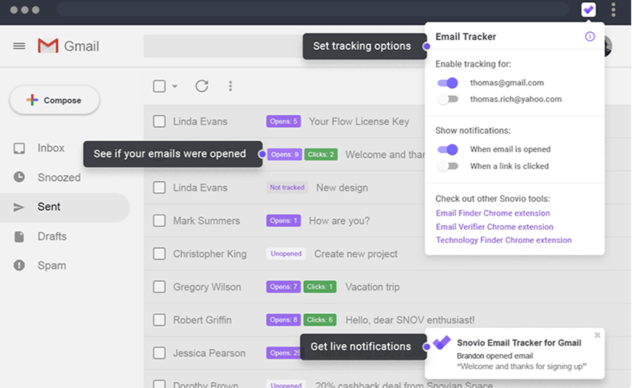Click the refresh icon in the mail toolbar

tap(202, 86)
